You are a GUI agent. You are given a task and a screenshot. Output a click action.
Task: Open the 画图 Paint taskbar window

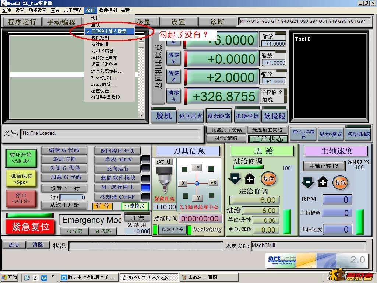point(209,277)
